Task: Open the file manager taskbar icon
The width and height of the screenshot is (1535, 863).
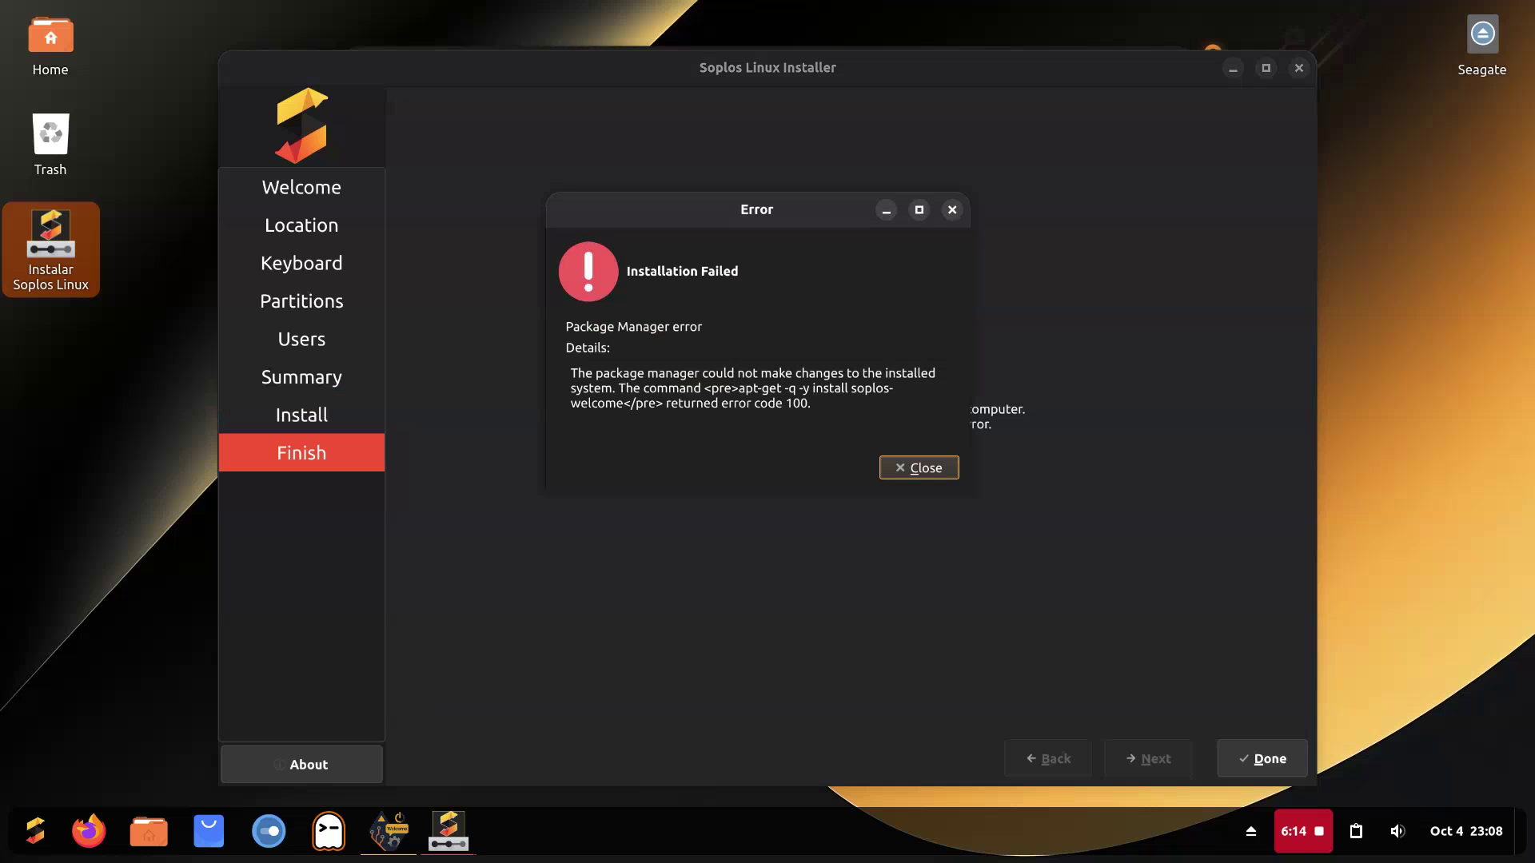Action: [149, 831]
